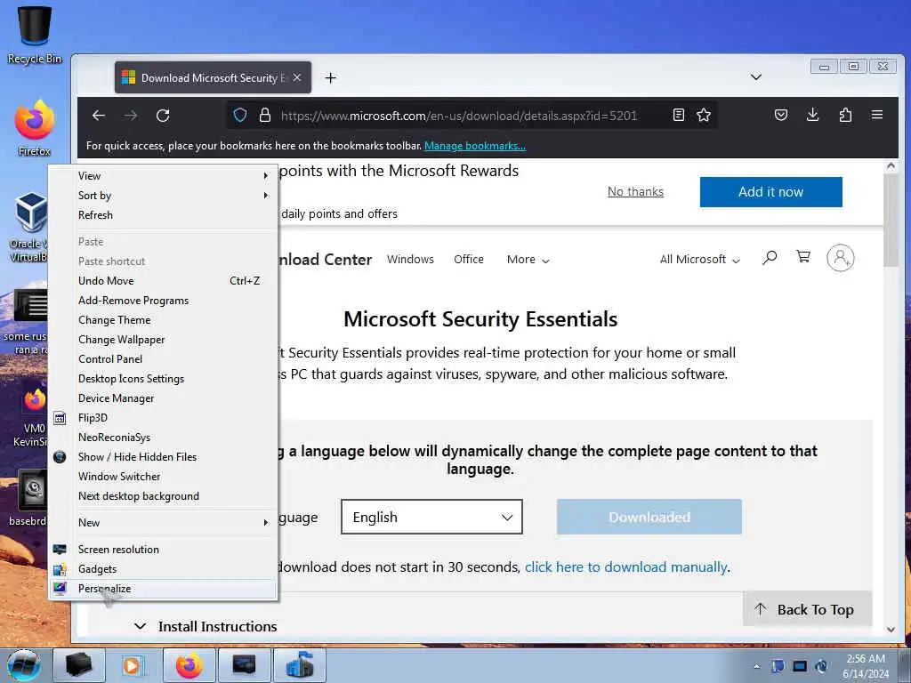Expand the New submenu

pyautogui.click(x=163, y=522)
